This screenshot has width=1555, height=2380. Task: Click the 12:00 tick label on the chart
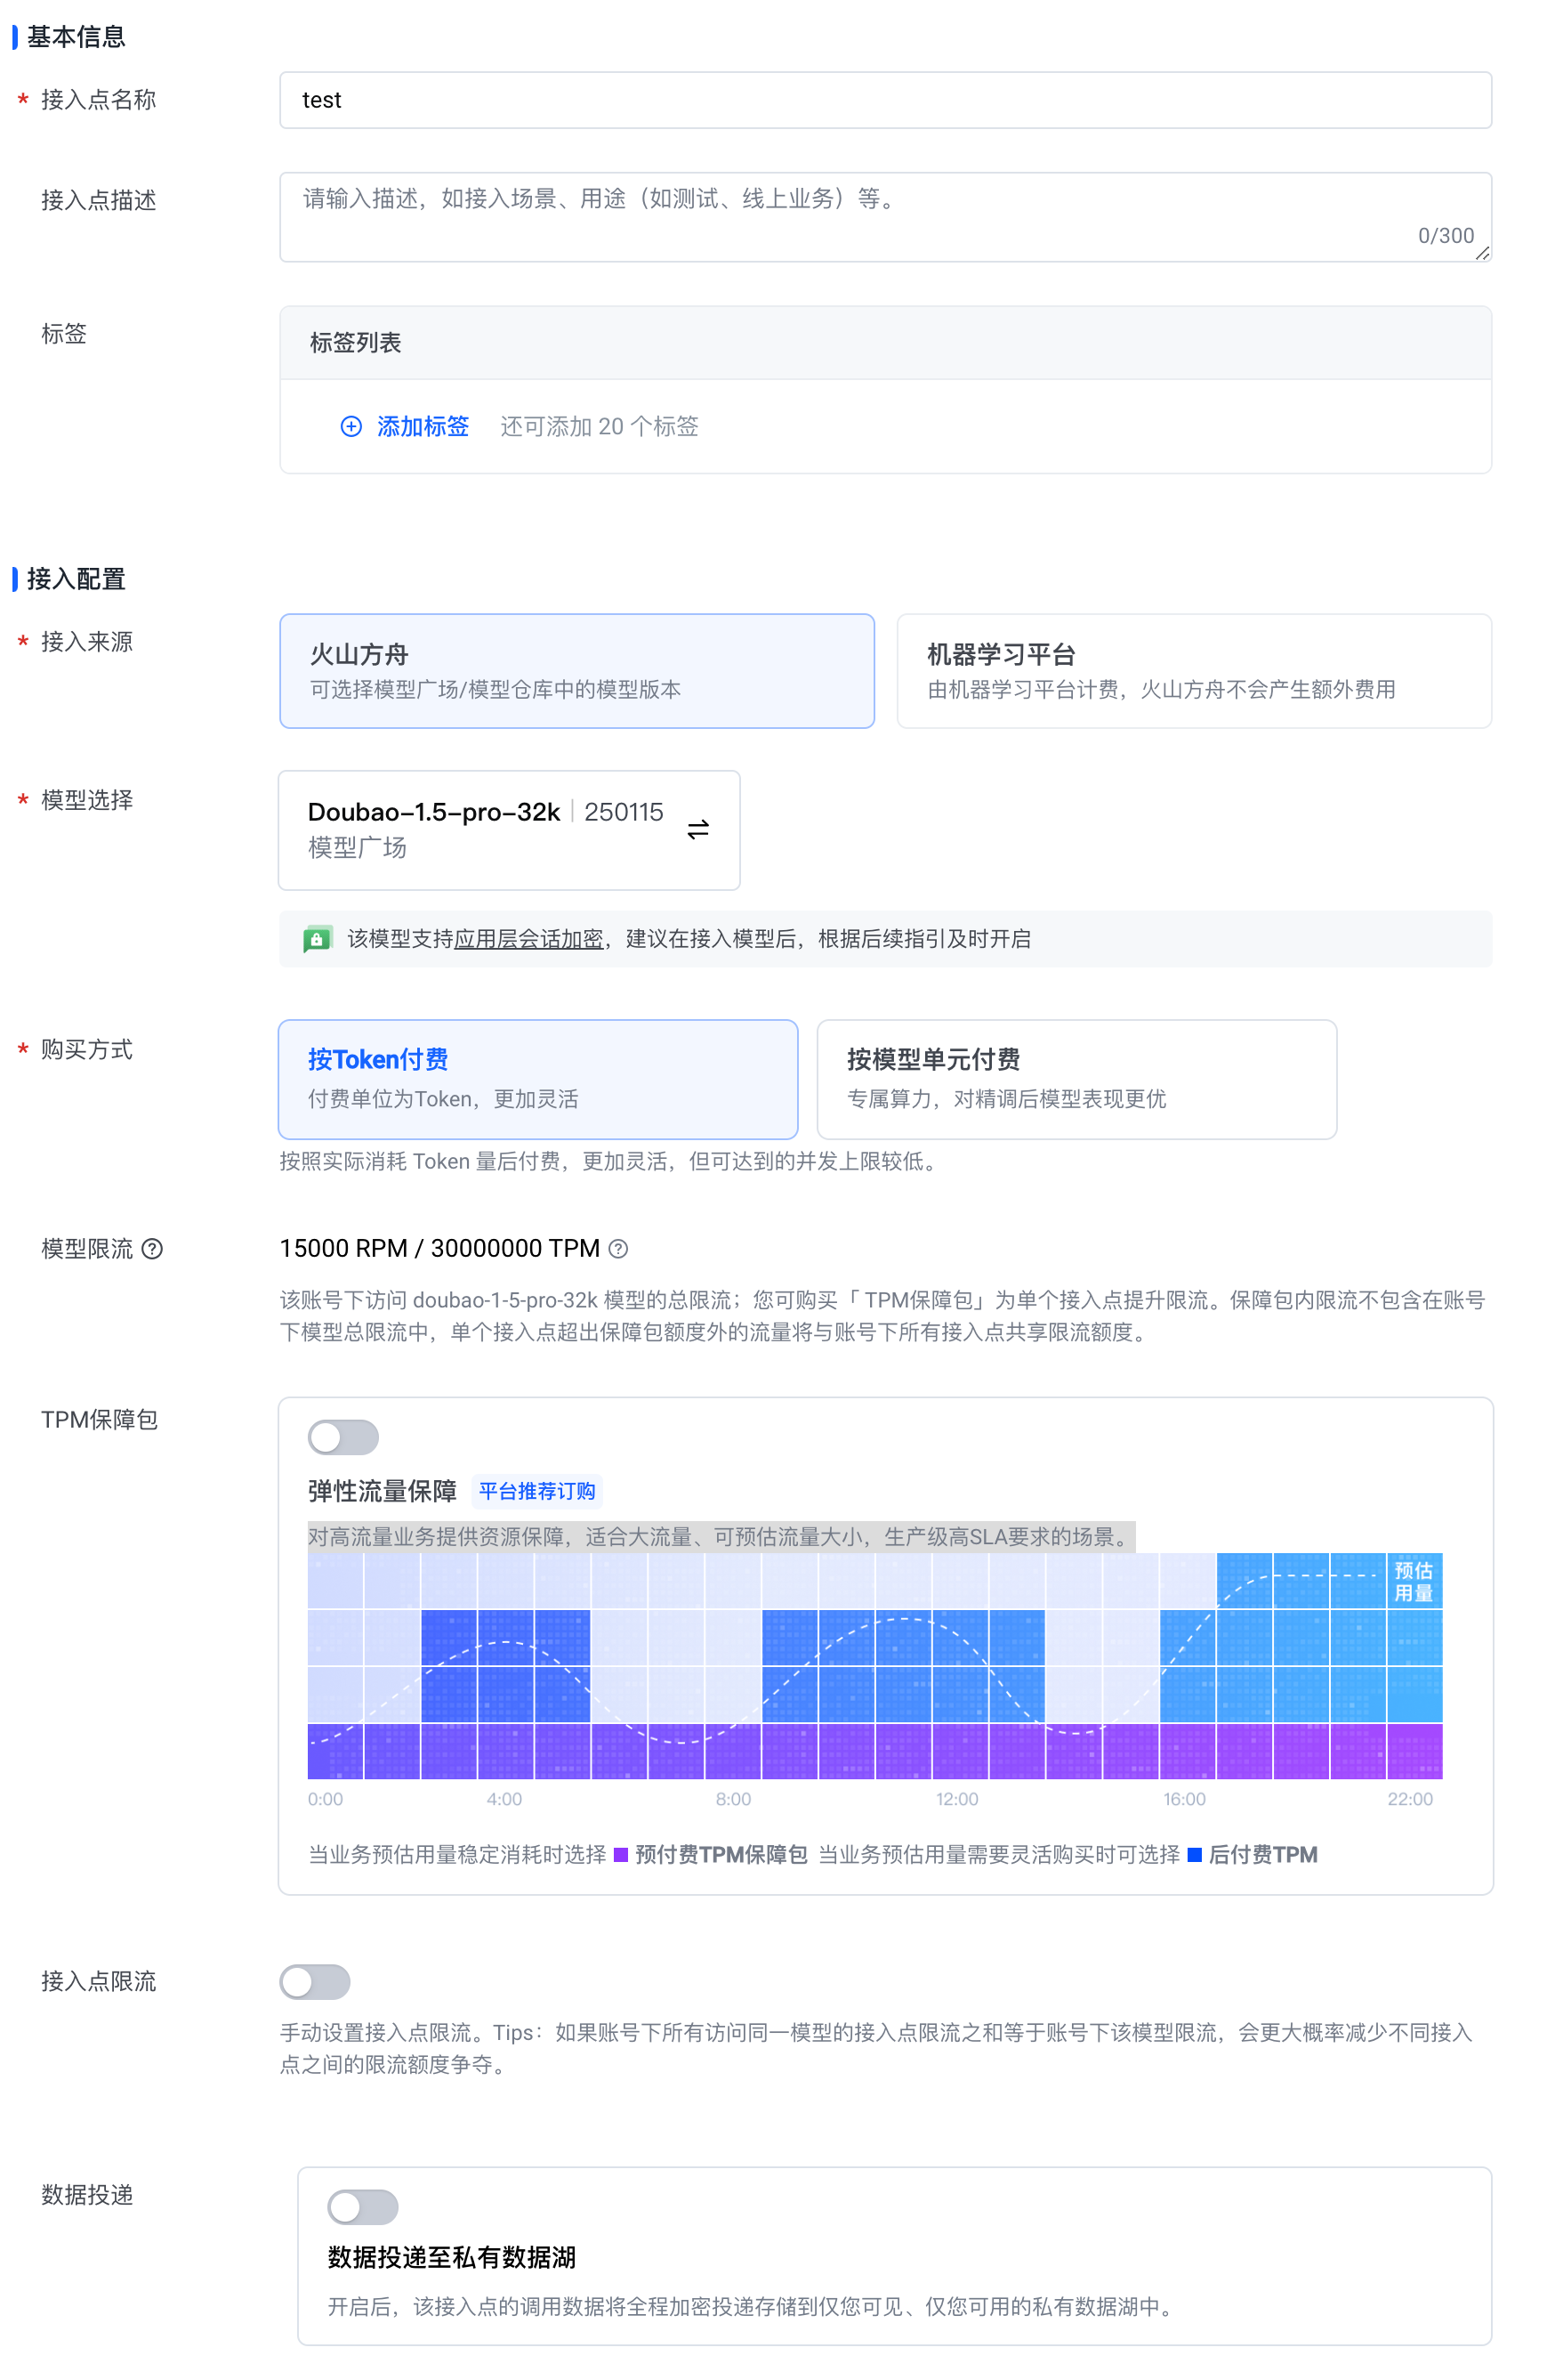956,1799
